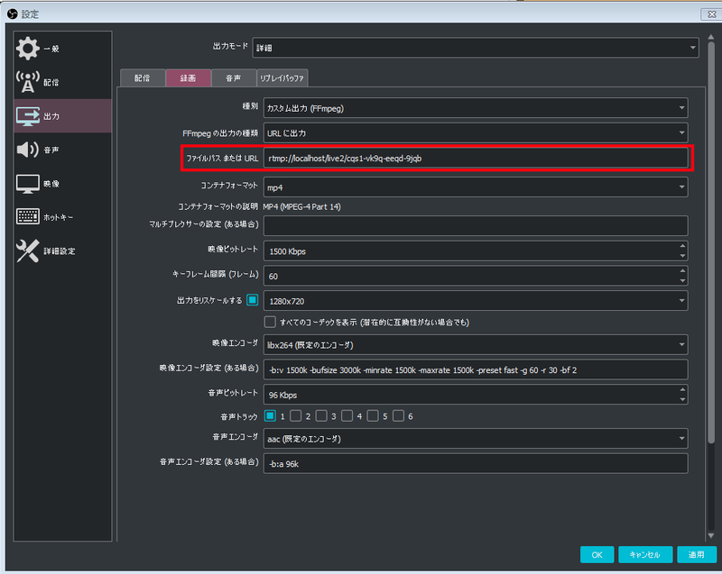Open Advanced (詳細設定) tools icon

point(28,251)
